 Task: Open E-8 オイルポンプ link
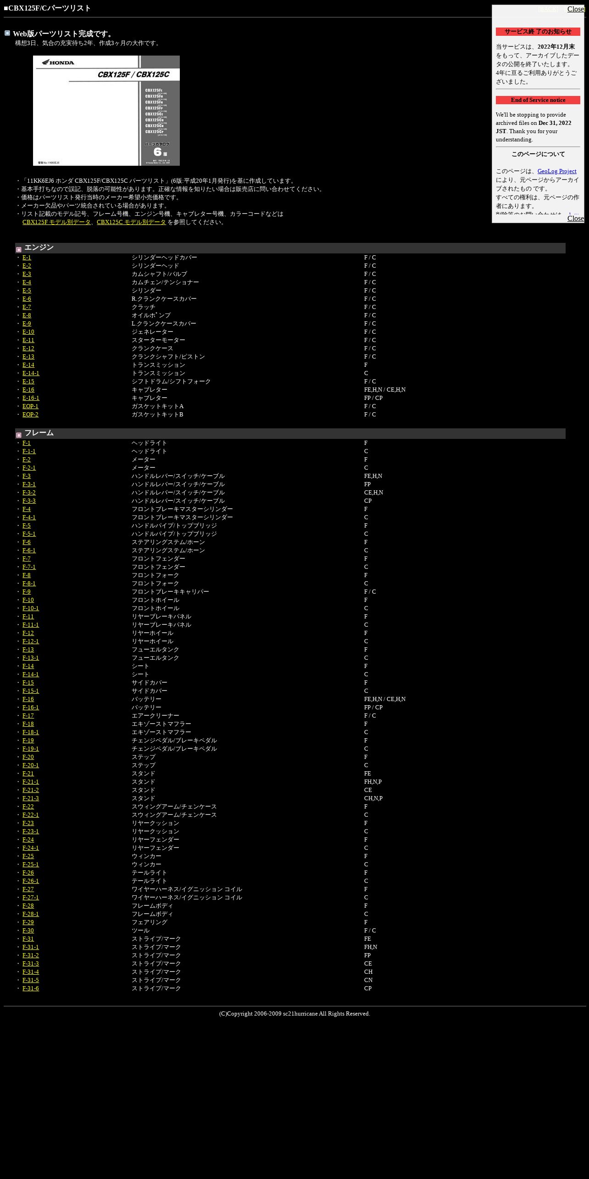[27, 315]
